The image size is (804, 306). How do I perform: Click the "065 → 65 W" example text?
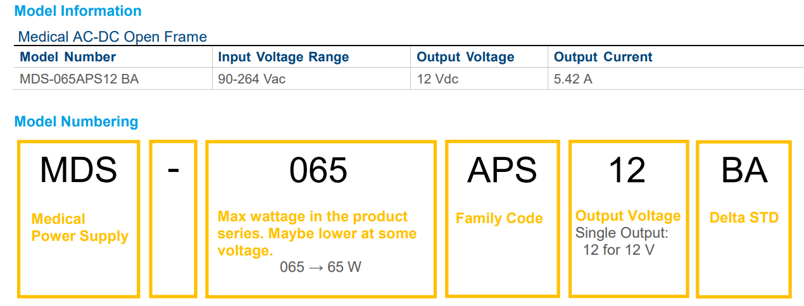(x=320, y=267)
